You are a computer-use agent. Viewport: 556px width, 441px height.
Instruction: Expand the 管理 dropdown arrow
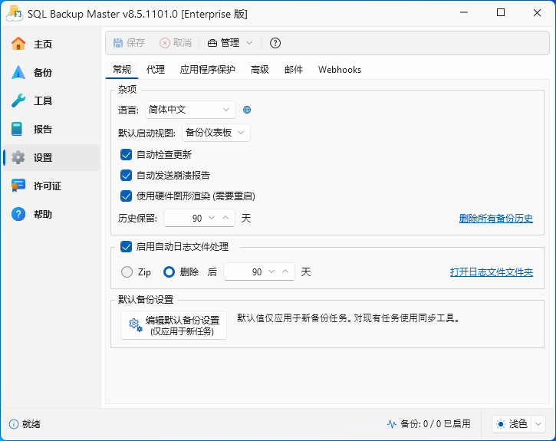pos(249,43)
